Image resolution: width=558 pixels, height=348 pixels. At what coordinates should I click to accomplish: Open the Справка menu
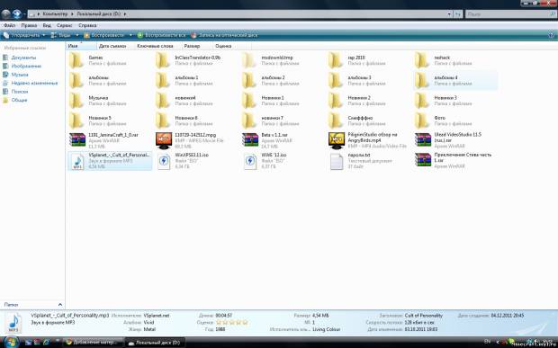(x=87, y=25)
